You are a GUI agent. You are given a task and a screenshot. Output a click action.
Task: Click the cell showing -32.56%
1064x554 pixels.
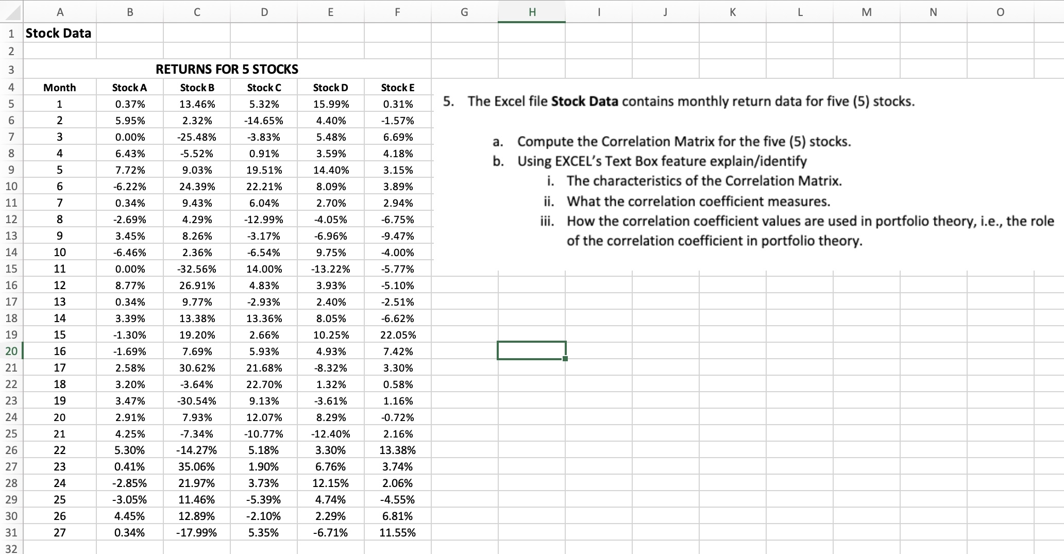197,268
